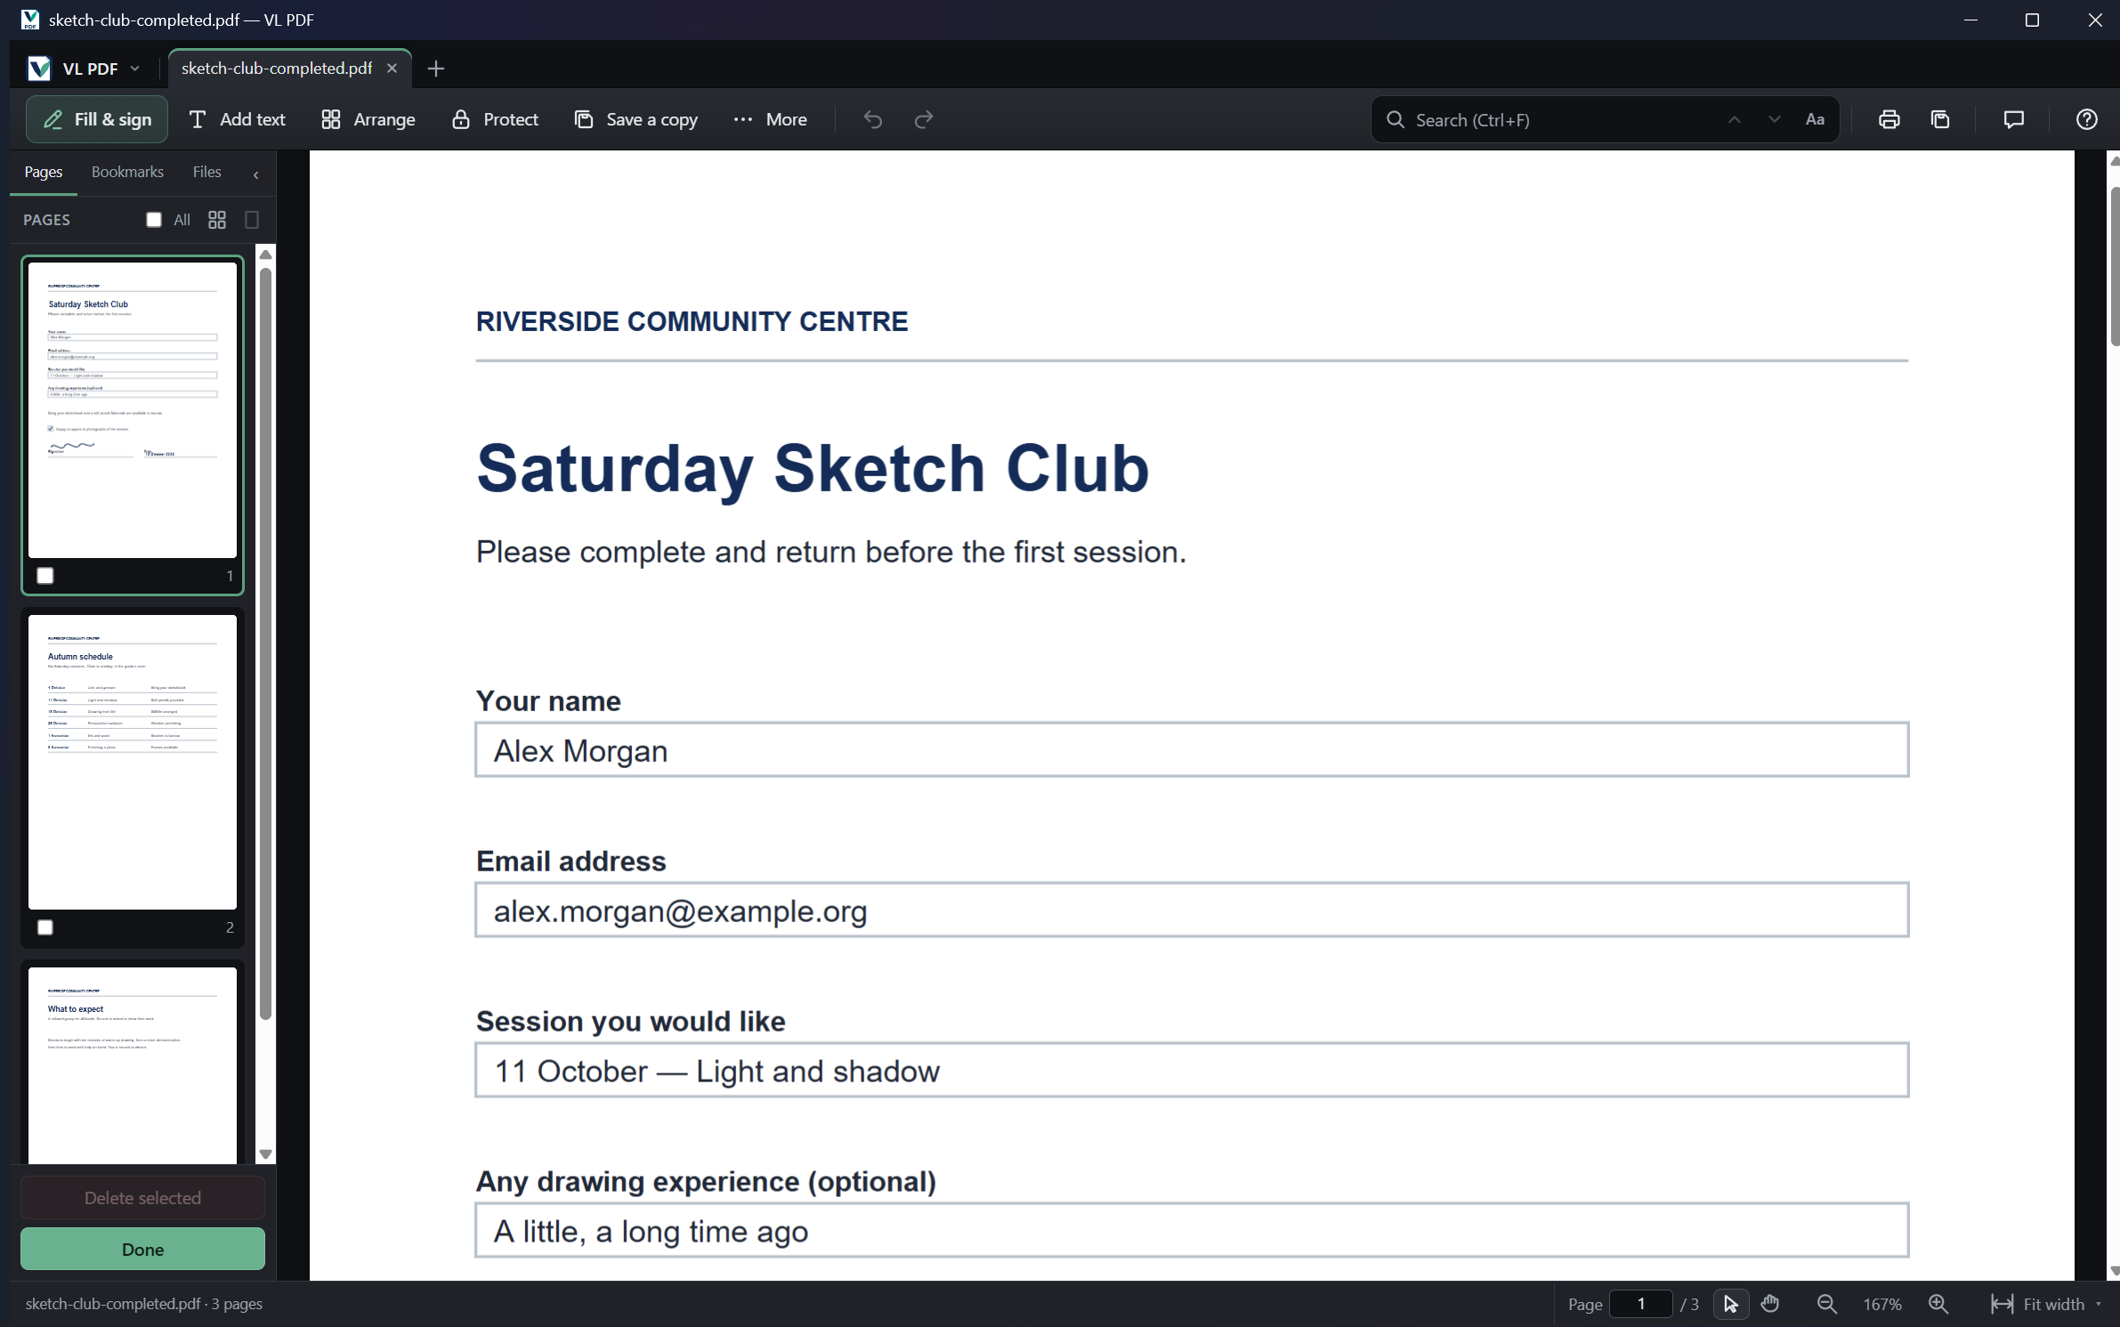2120x1327 pixels.
Task: Open the comments panel
Action: pyautogui.click(x=2013, y=119)
